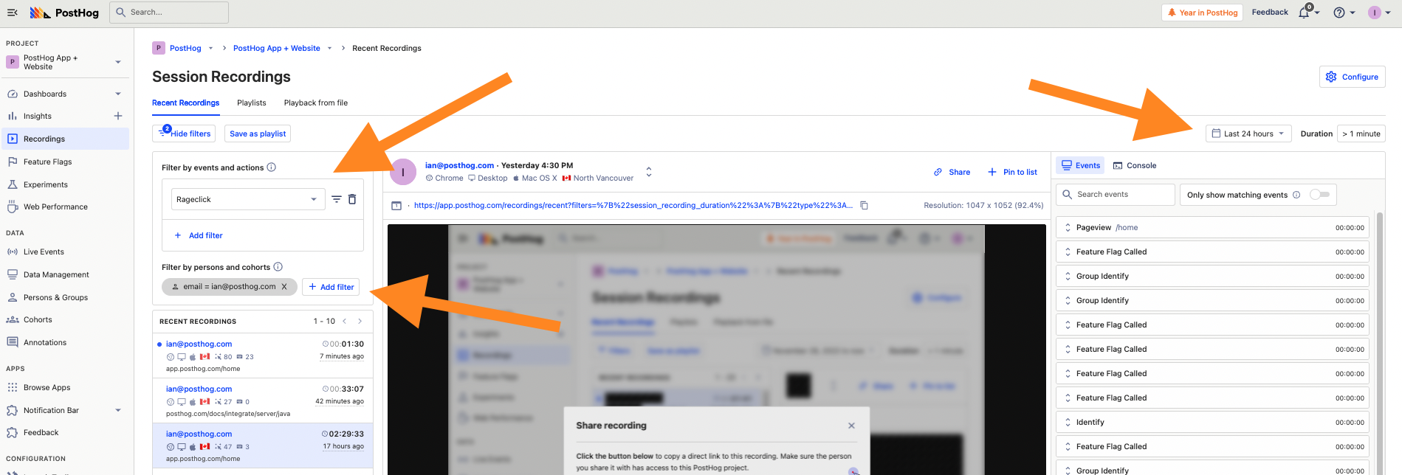Click the info icon beside events and actions

pos(272,167)
